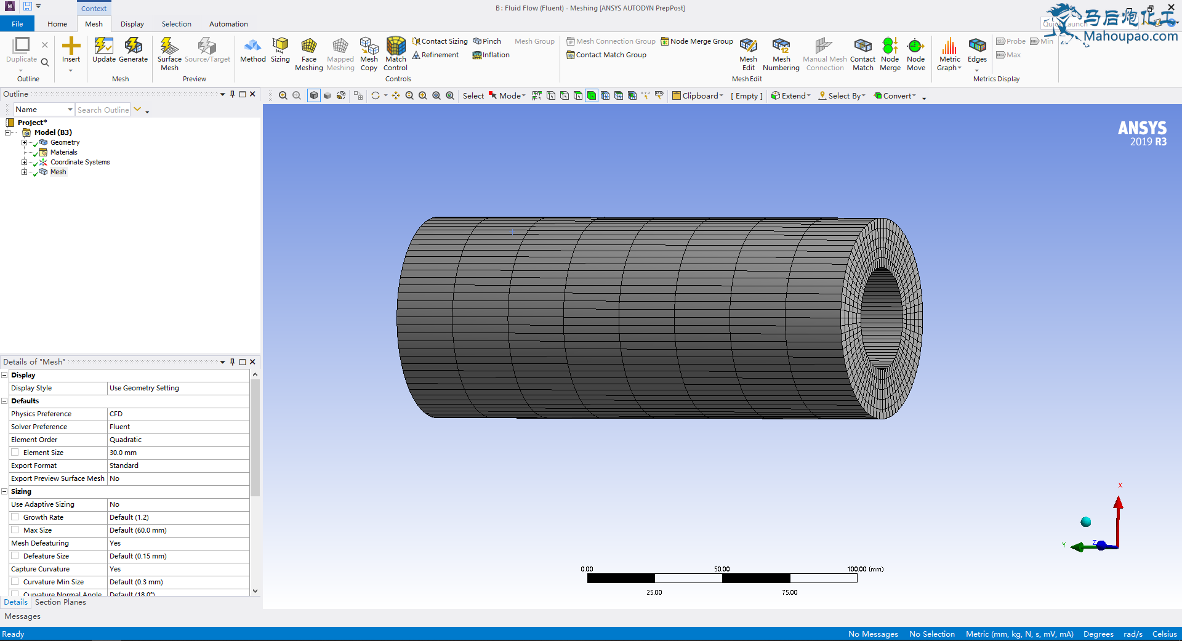1182x641 pixels.
Task: Click the Node Merge Group icon
Action: click(665, 41)
